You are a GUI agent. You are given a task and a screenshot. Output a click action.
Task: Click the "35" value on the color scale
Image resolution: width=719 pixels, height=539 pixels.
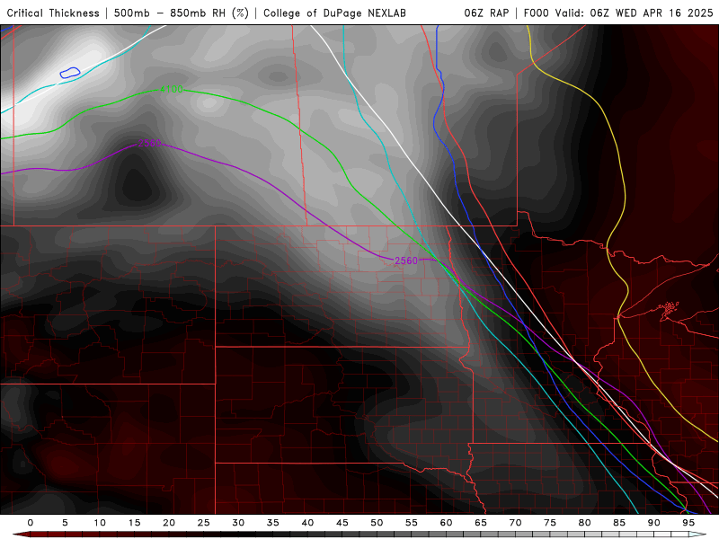click(x=273, y=523)
